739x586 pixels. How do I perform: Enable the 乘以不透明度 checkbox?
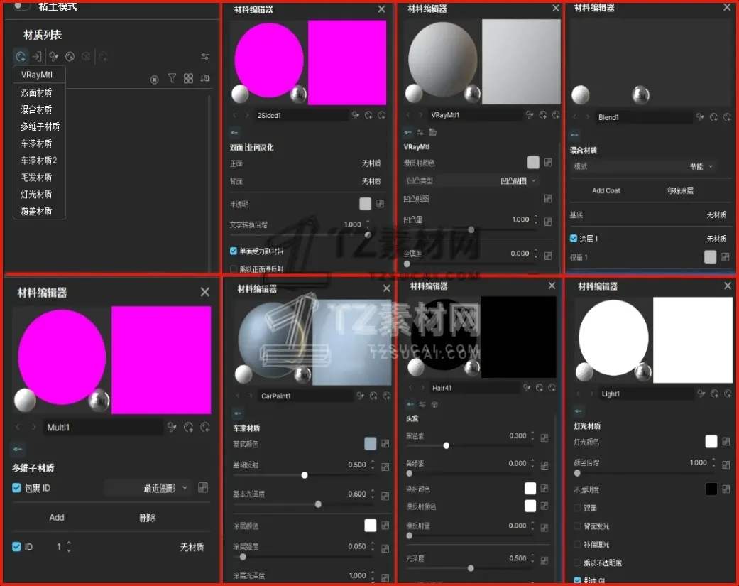[x=577, y=563]
